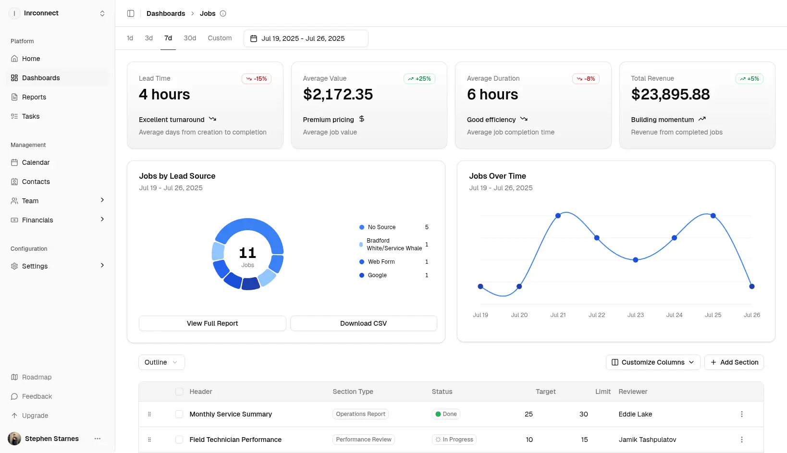Image resolution: width=787 pixels, height=453 pixels.
Task: Click the No Source legend color dot
Action: [362, 227]
